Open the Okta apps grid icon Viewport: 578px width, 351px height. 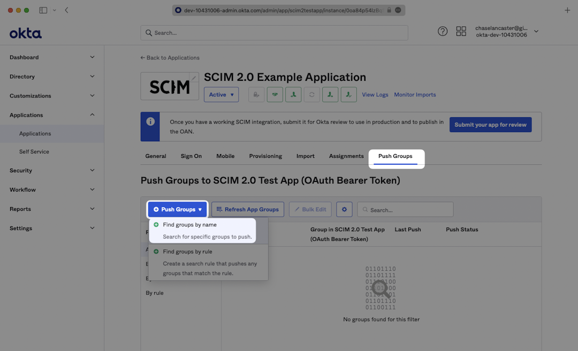coord(461,32)
